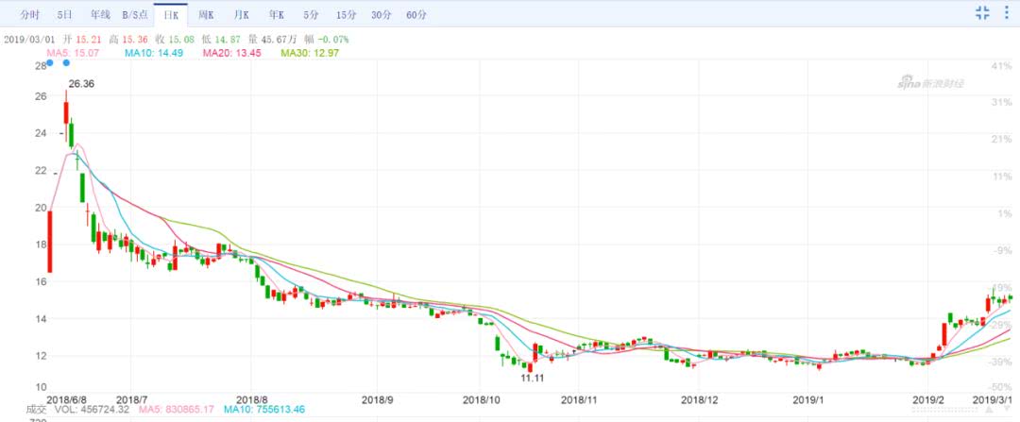Open the 年K yearly candlestick chart
The image size is (1020, 422).
(x=276, y=15)
